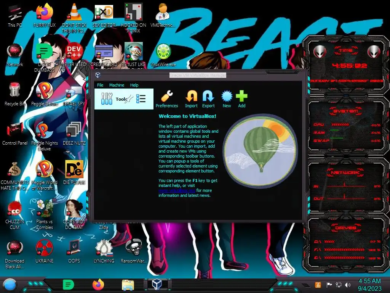
Task: Open the Tools list menu icon
Action: 141,99
